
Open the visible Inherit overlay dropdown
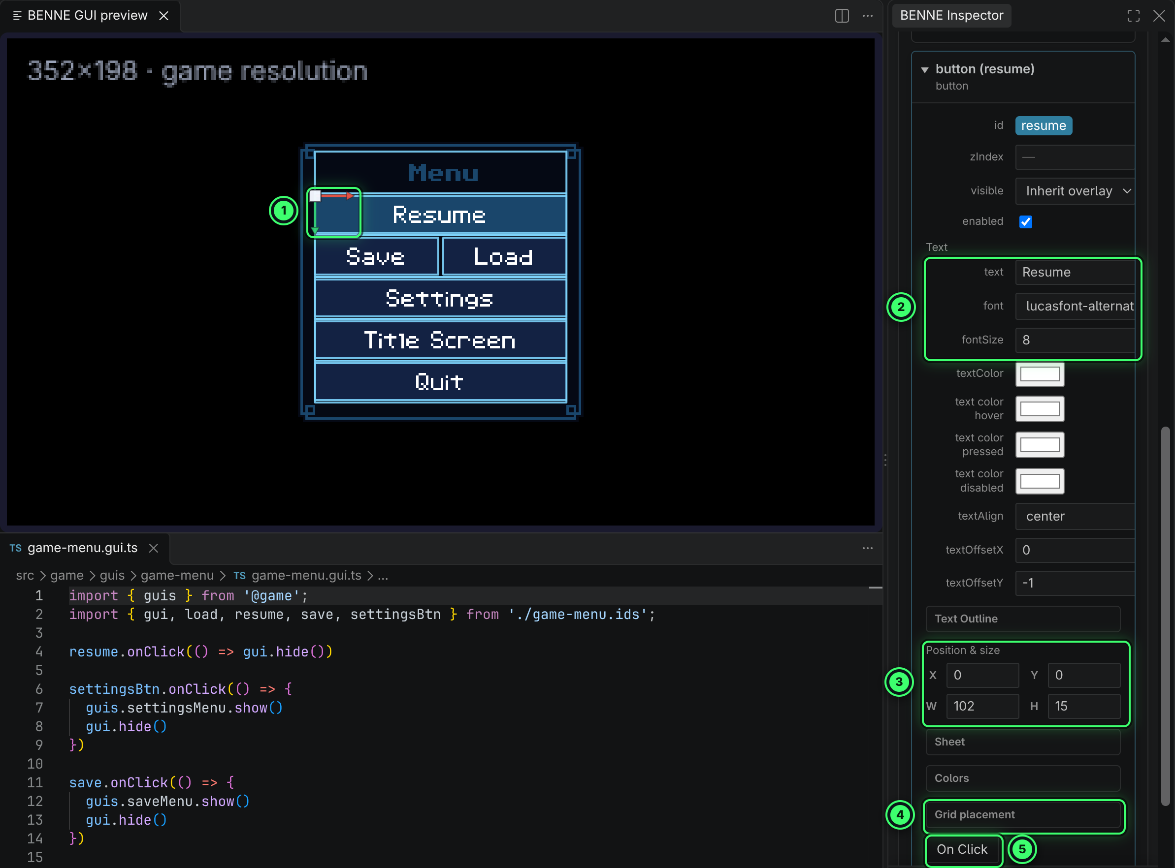tap(1075, 191)
